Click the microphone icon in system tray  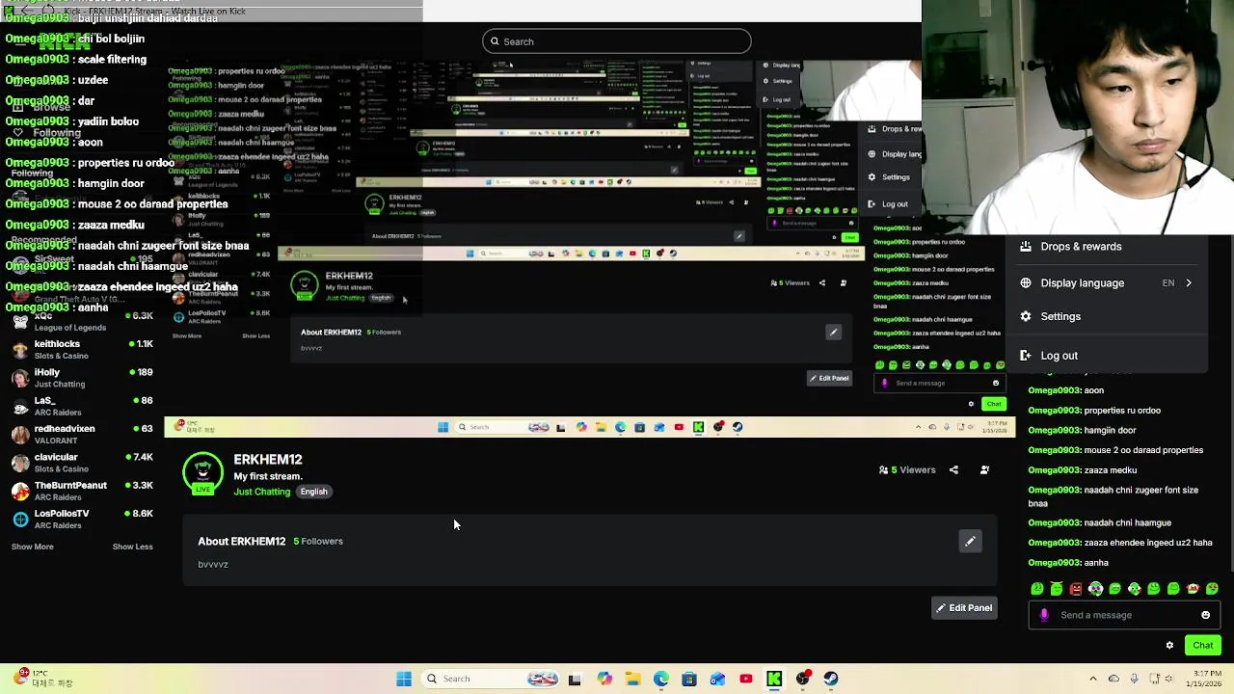[x=1134, y=679]
